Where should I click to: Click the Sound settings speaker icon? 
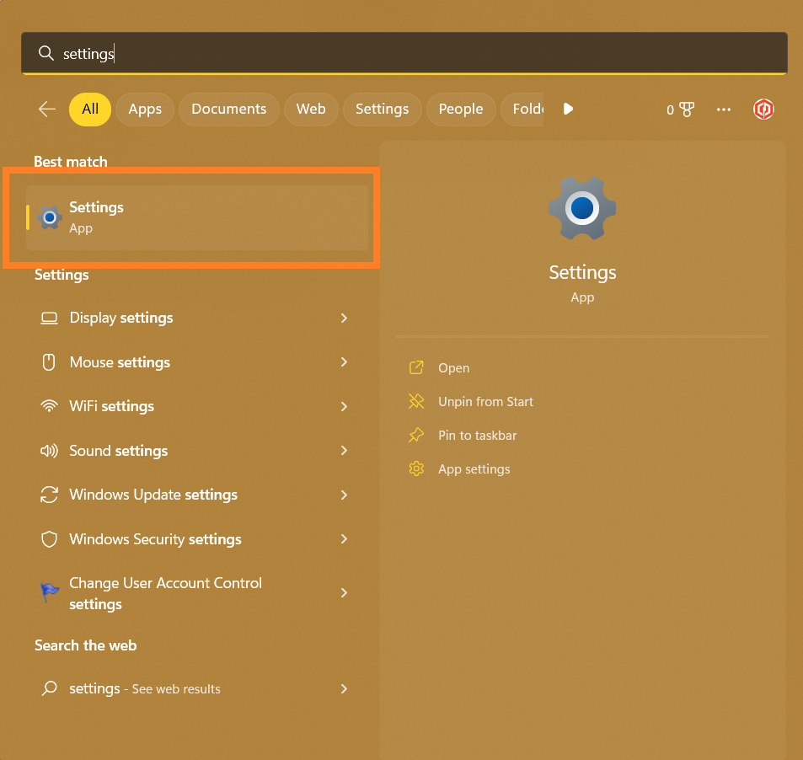(x=49, y=451)
